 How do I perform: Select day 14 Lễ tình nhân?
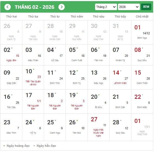click(x=120, y=77)
